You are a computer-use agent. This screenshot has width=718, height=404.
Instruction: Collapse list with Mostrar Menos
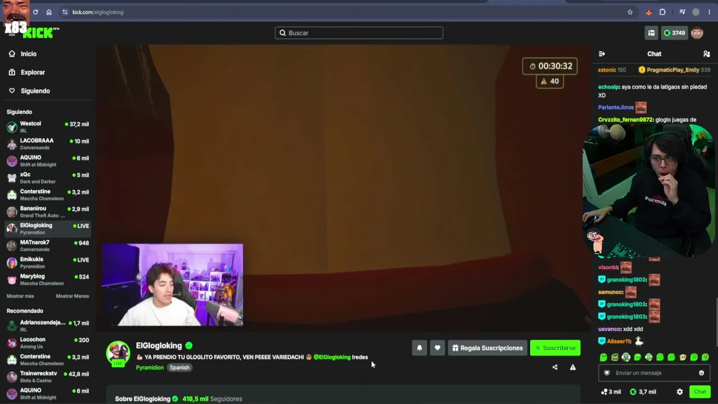point(72,296)
